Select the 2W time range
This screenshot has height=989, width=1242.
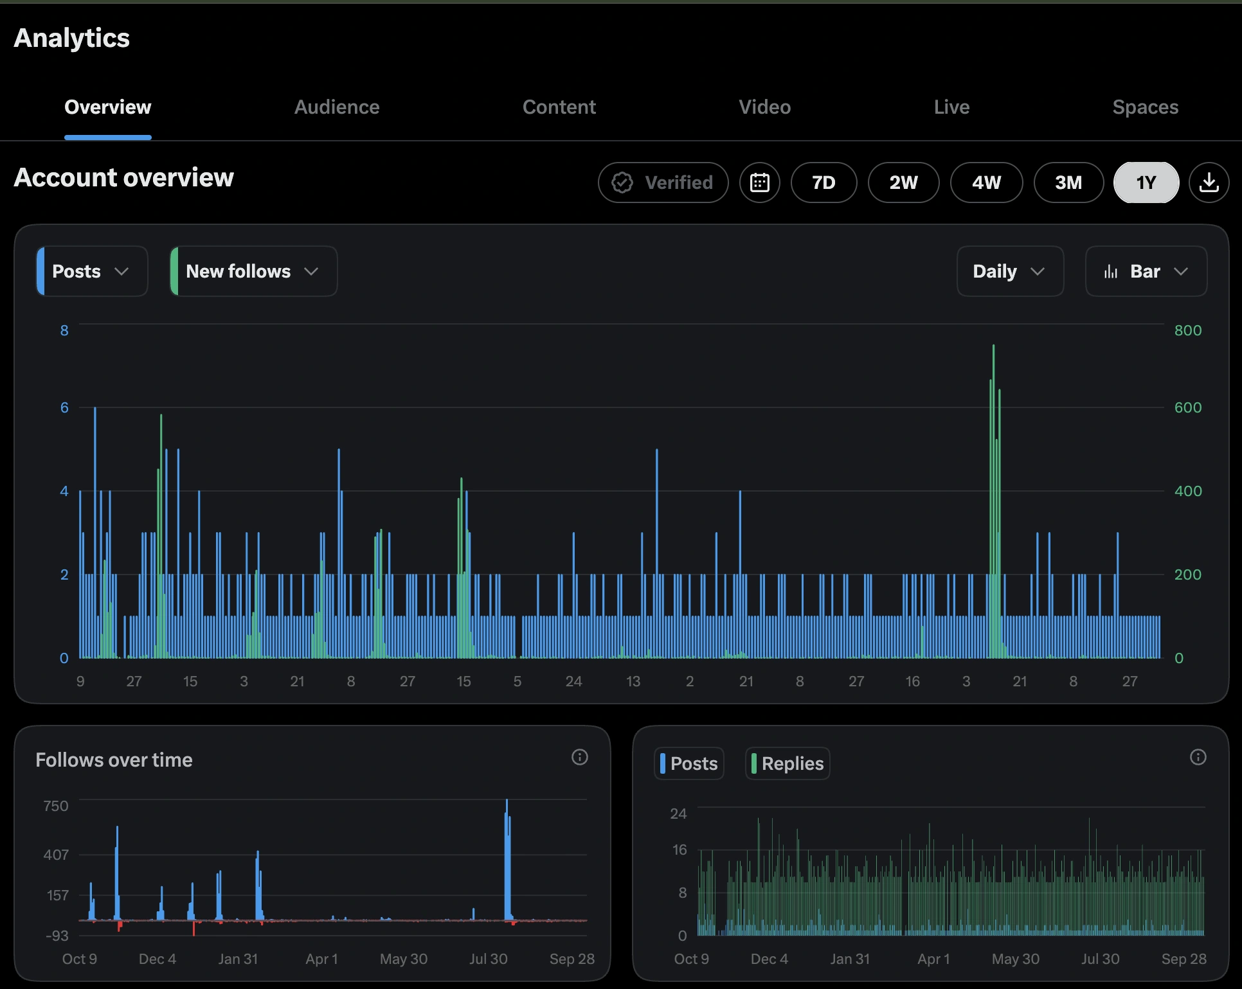coord(903,183)
